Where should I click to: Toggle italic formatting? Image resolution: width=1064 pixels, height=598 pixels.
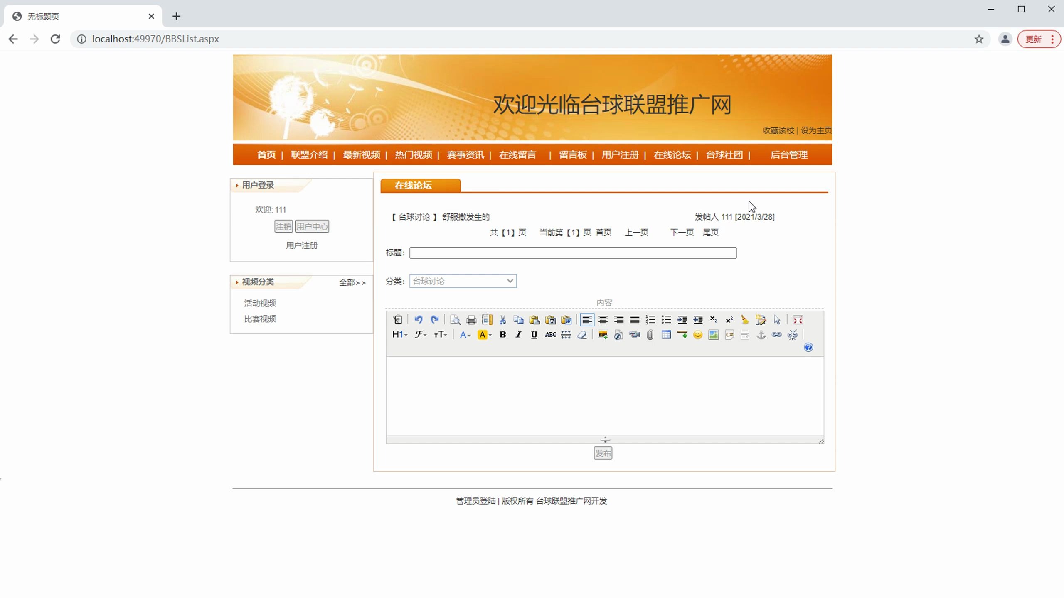click(x=518, y=334)
